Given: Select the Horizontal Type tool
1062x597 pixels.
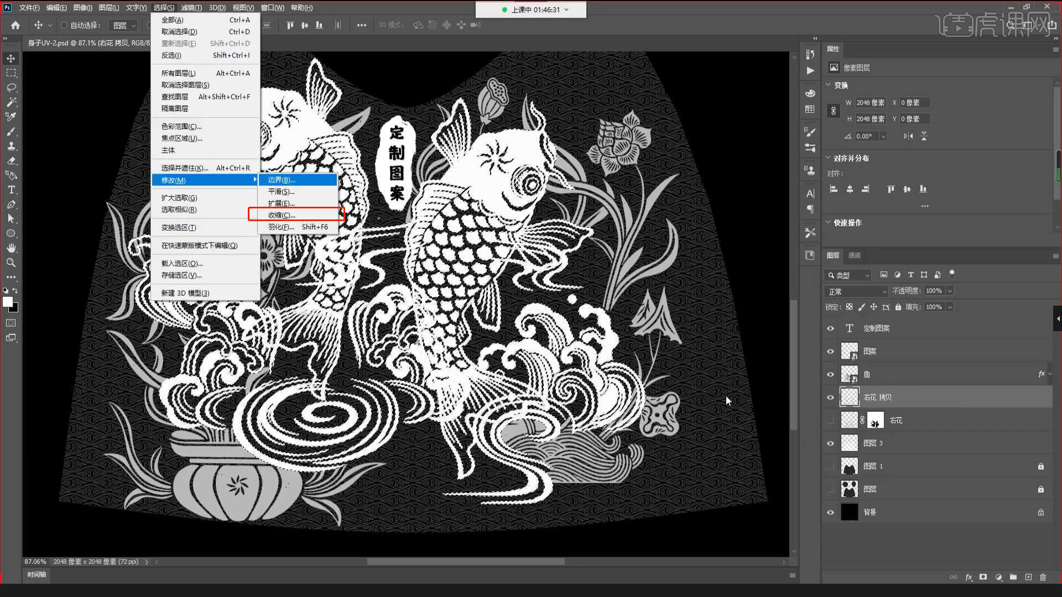Looking at the screenshot, I should pos(11,190).
